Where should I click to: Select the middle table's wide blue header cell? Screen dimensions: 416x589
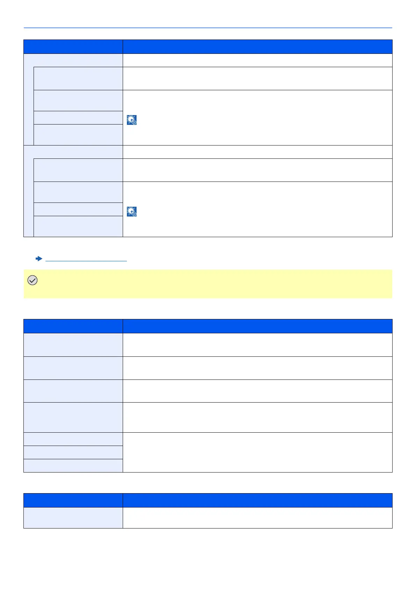coord(257,326)
